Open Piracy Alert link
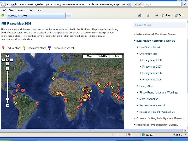The image size is (188, 141). click(146, 86)
